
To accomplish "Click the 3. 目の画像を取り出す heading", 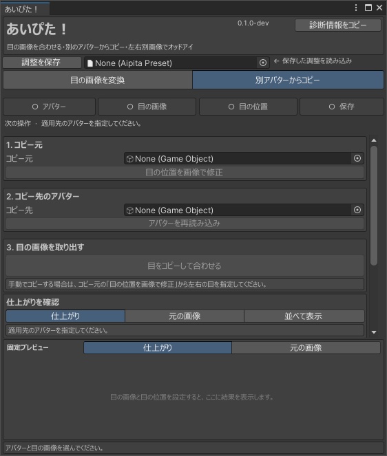I will (45, 248).
